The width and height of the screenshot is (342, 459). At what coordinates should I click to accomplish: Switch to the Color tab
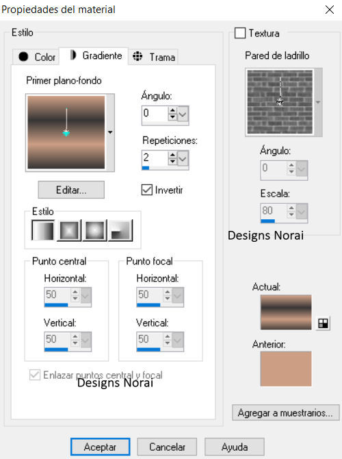point(36,56)
